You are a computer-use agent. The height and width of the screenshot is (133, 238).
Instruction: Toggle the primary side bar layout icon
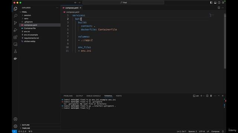pyautogui.click(x=211, y=3)
